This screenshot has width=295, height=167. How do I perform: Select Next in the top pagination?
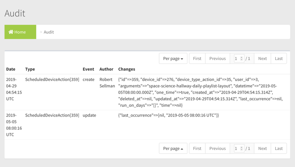point(262,58)
